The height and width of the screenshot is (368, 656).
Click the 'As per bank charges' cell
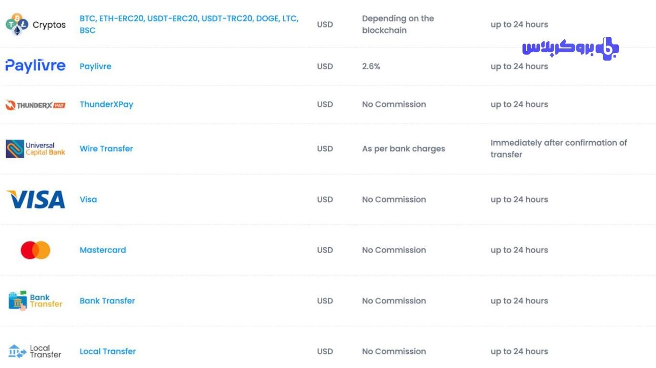[x=403, y=149]
